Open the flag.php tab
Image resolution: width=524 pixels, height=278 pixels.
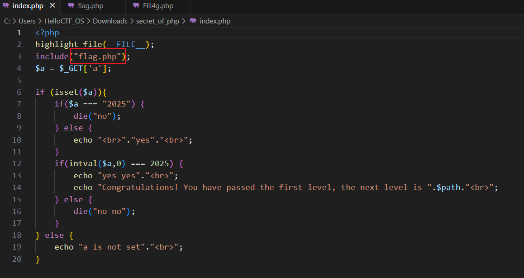pos(90,6)
